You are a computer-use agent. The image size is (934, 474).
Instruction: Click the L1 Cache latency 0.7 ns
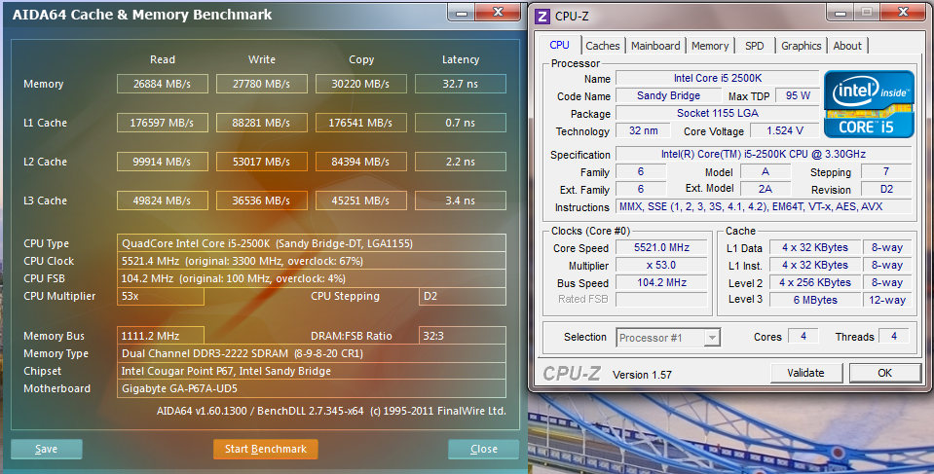[461, 123]
